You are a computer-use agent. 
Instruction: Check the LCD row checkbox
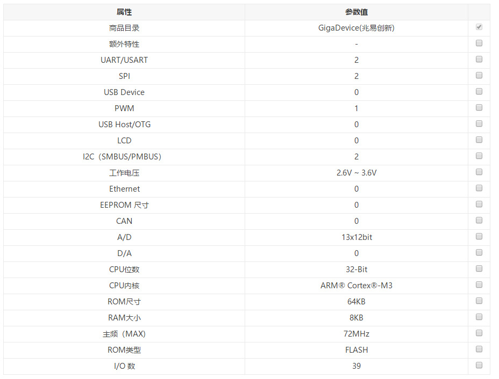pos(479,140)
